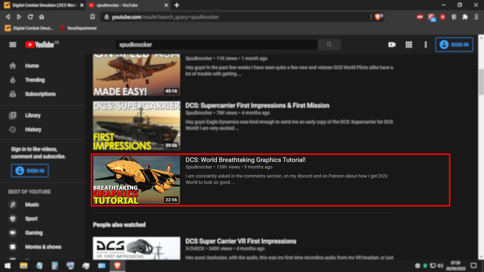
Task: Open the create video camera icon
Action: 392,45
